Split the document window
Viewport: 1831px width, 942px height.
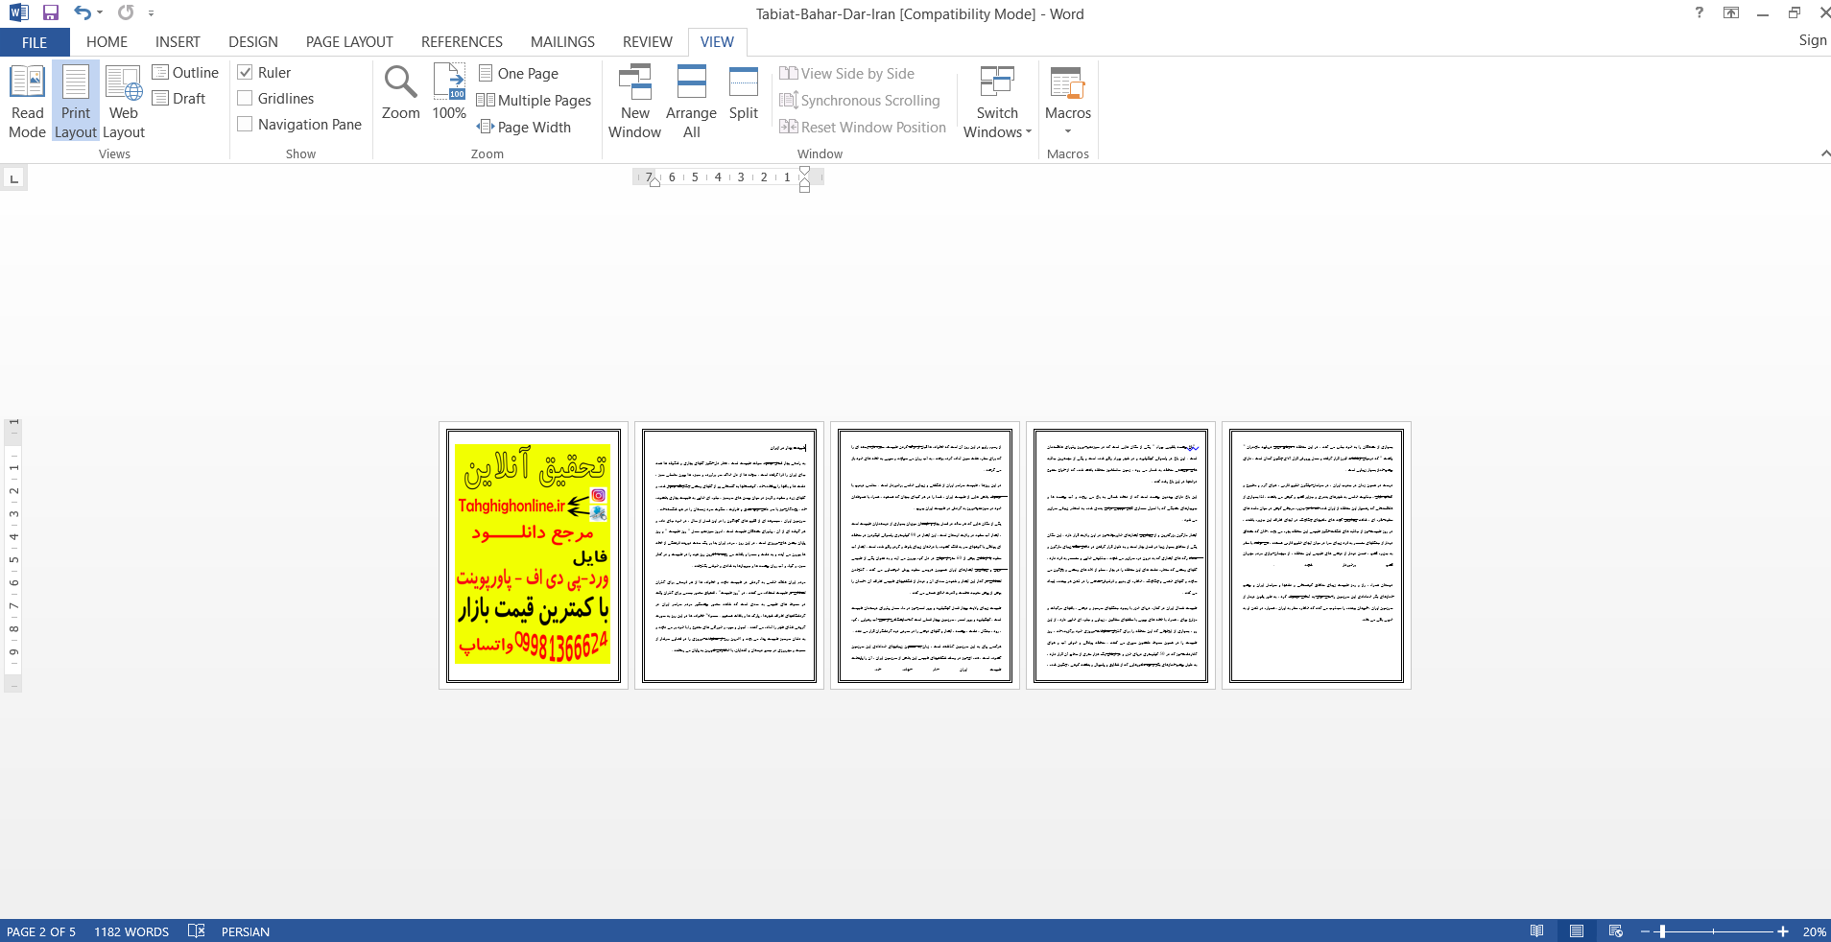(x=743, y=92)
